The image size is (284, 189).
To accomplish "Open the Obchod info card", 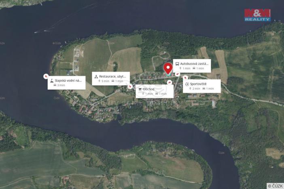I will tap(155, 91).
